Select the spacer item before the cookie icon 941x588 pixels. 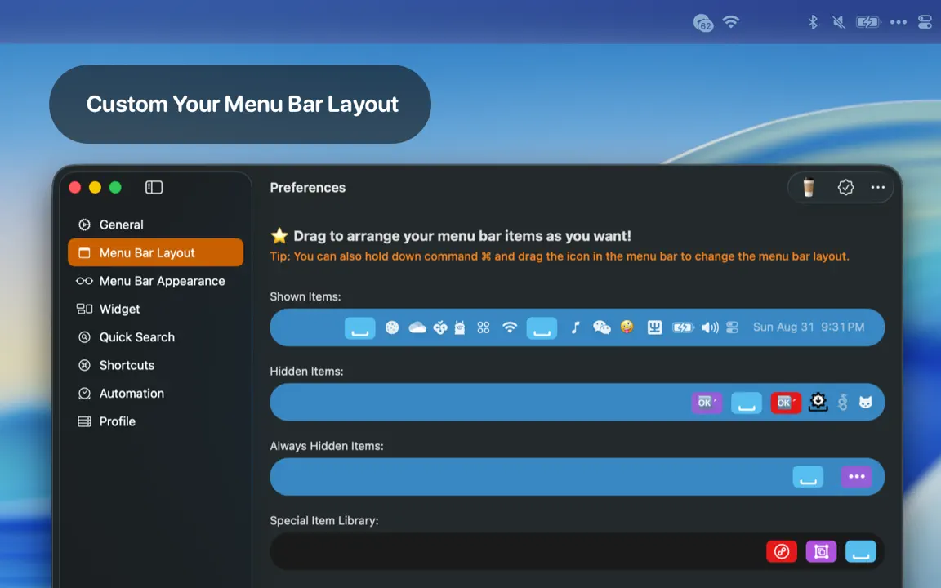pyautogui.click(x=360, y=327)
